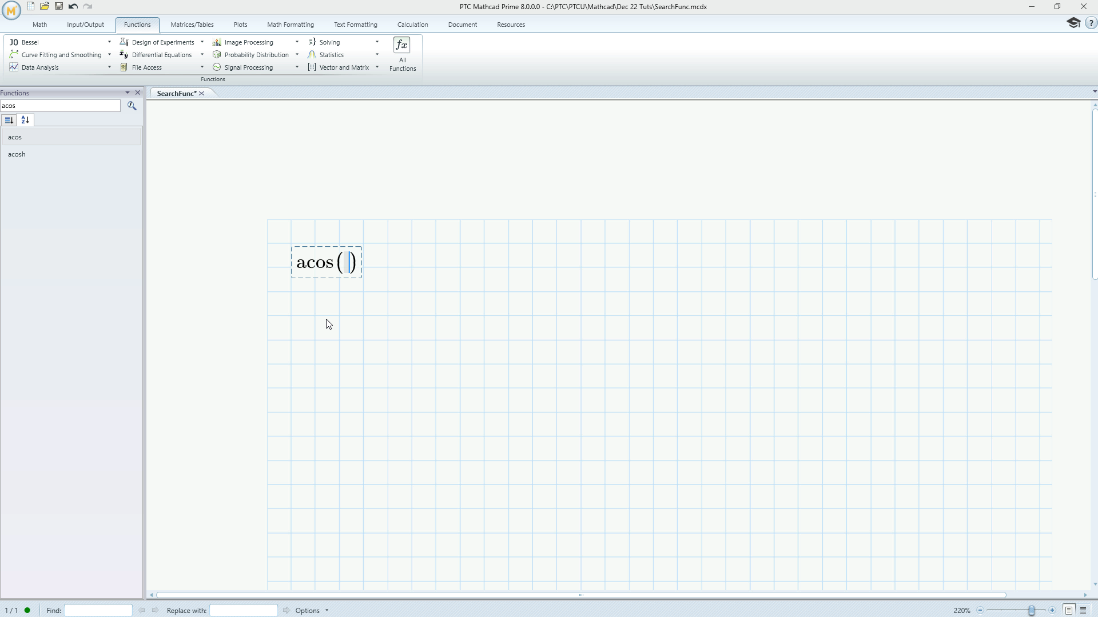Click the Undo arrow icon
Viewport: 1098px width, 617px height.
tap(73, 6)
